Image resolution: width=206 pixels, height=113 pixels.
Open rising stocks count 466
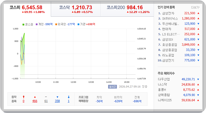(x=35, y=101)
